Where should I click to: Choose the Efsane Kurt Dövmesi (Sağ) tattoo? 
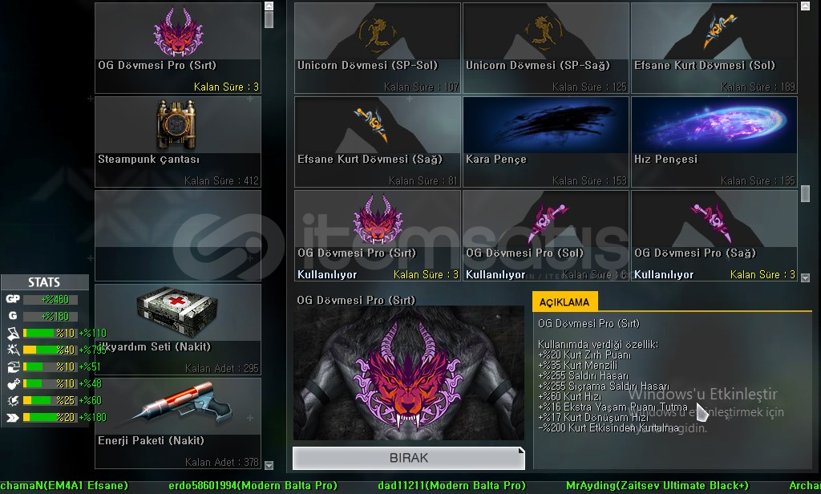pyautogui.click(x=378, y=142)
